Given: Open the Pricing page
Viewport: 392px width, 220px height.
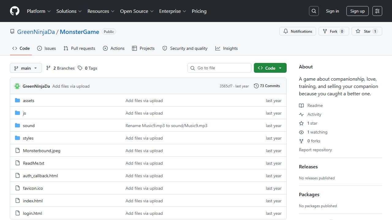Looking at the screenshot, I should coord(199,11).
